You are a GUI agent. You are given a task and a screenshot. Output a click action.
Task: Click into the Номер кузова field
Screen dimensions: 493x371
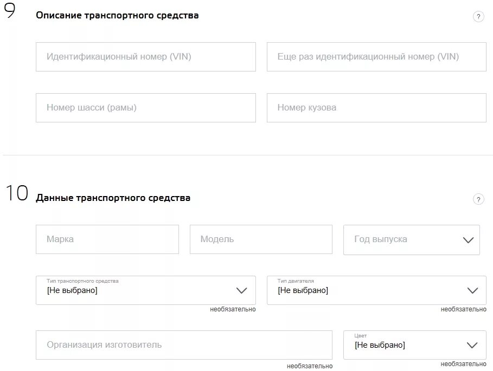(376, 108)
